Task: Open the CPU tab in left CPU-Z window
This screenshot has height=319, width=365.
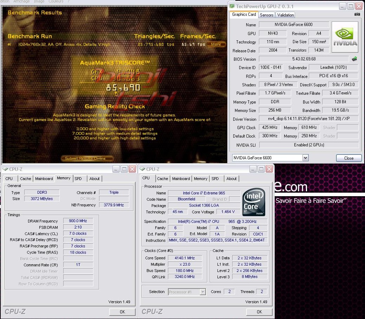Action: click(9, 179)
